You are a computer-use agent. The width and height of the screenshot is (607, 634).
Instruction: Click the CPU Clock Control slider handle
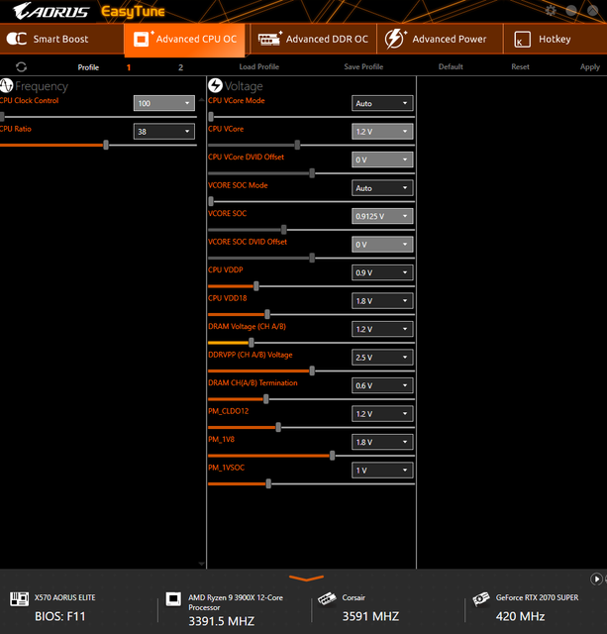2,117
